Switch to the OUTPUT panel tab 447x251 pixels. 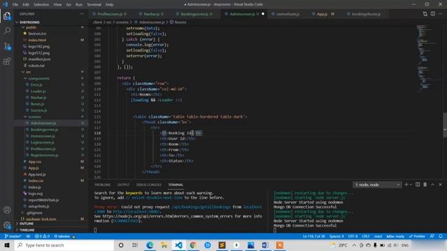(124, 185)
